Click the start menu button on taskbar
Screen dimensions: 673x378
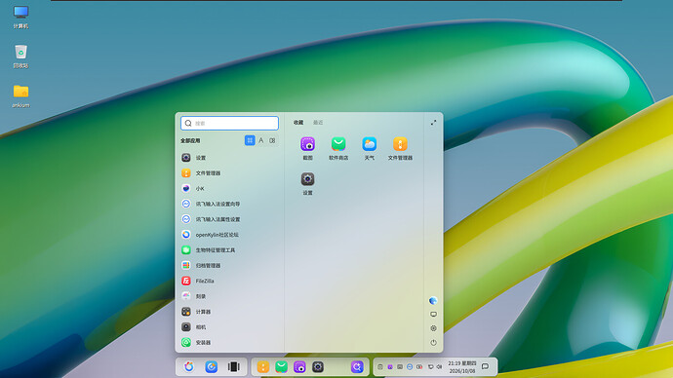click(x=189, y=367)
